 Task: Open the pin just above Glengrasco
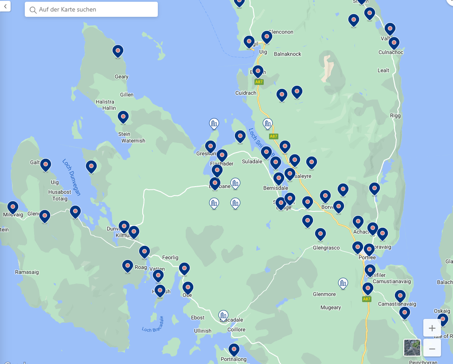point(320,235)
